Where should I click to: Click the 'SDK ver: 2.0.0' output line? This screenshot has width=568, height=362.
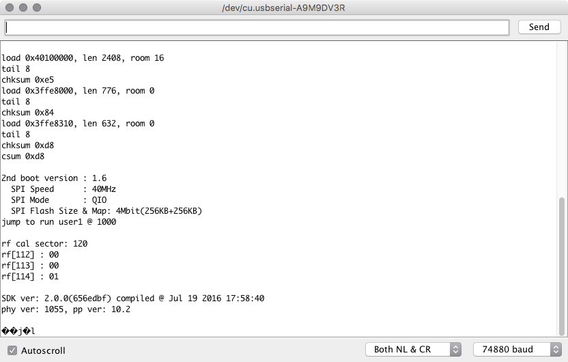(x=132, y=298)
